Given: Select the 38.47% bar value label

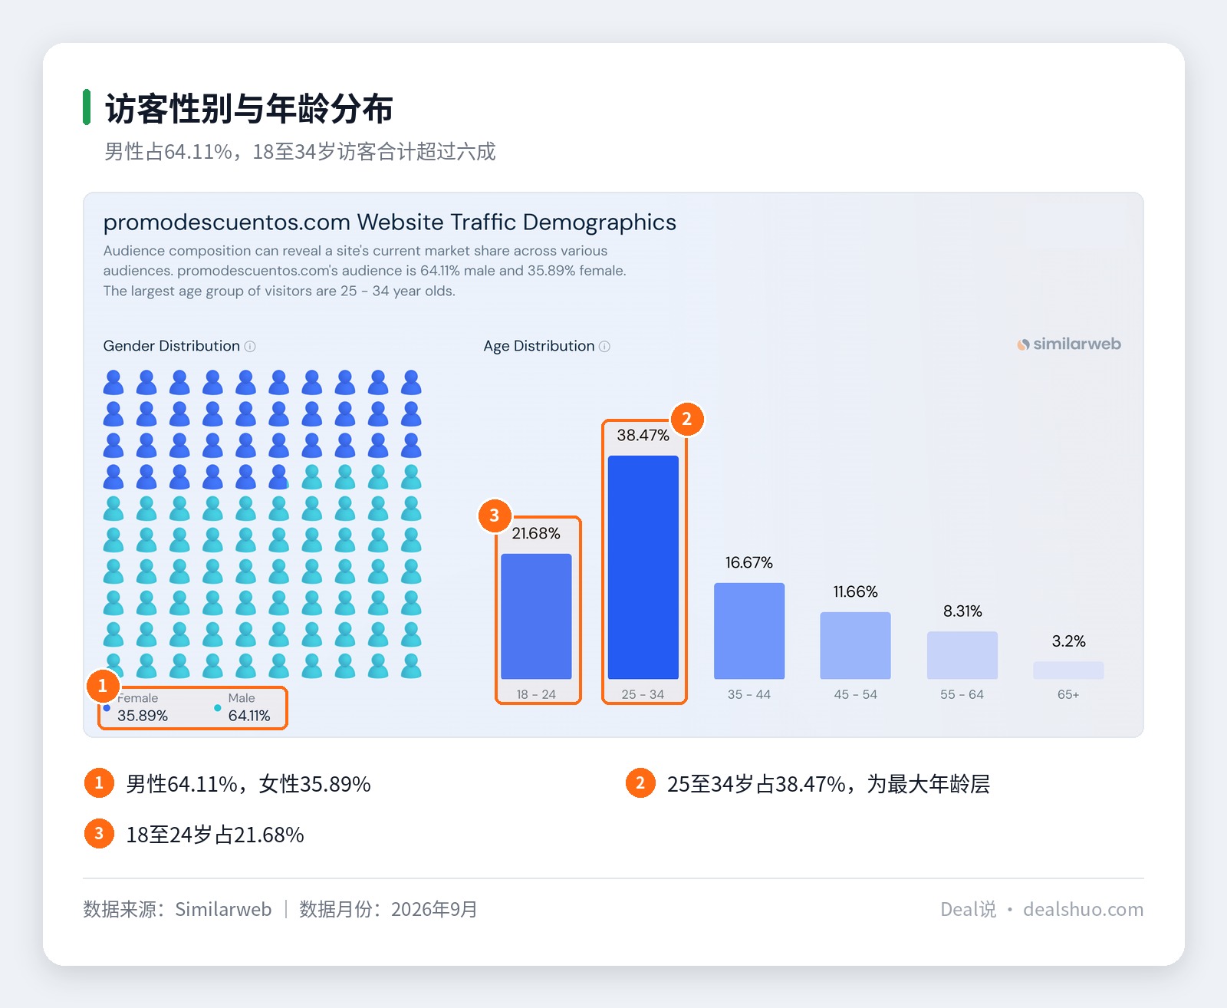Looking at the screenshot, I should (x=643, y=435).
